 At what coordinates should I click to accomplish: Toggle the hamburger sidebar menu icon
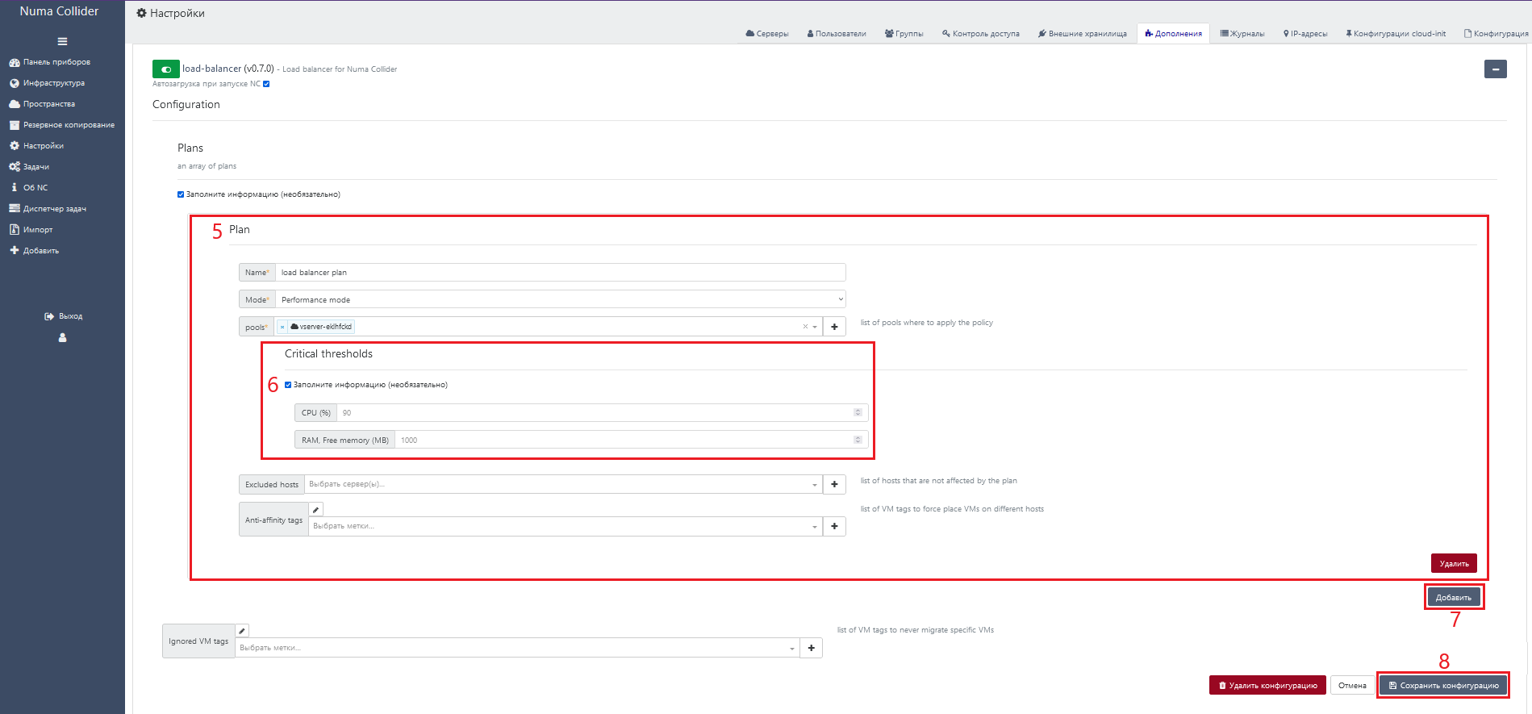click(62, 41)
